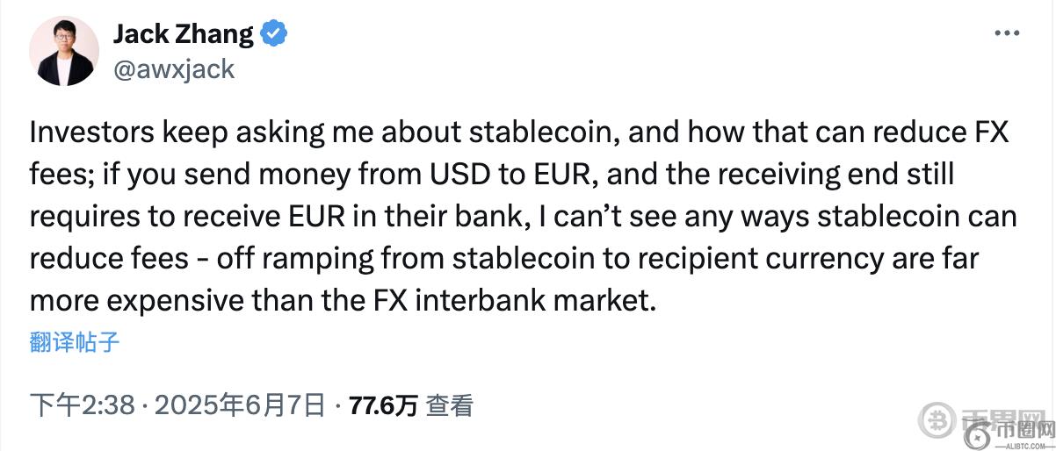Click the 查看 views label

(450, 405)
